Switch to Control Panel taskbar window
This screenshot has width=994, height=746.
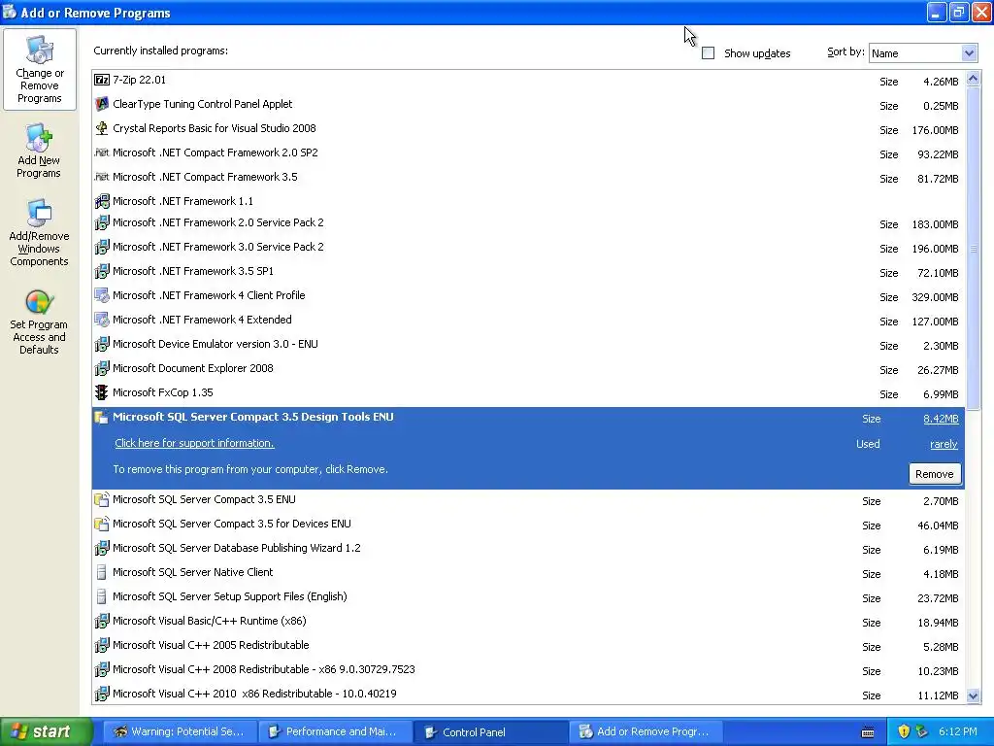click(490, 731)
